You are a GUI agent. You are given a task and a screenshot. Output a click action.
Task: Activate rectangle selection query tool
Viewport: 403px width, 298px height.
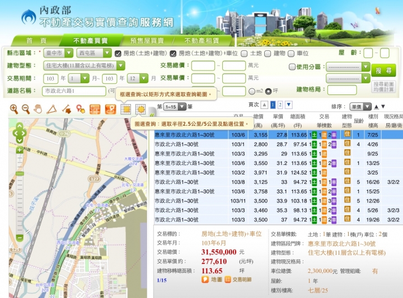pos(126,110)
